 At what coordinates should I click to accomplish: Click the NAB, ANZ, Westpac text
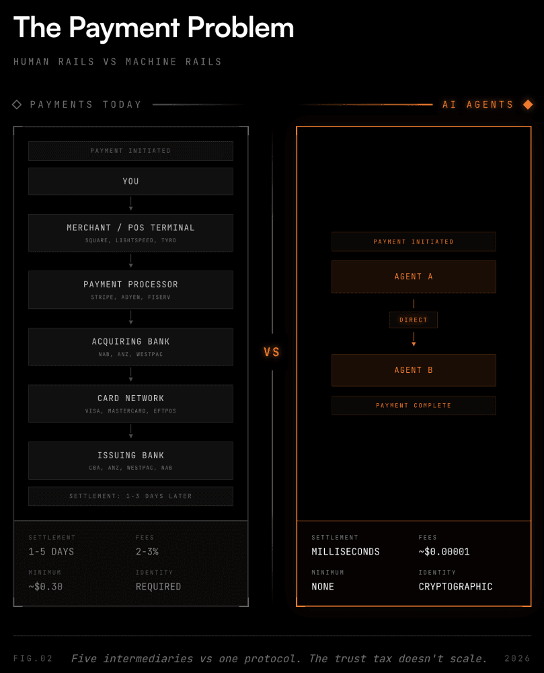point(130,354)
